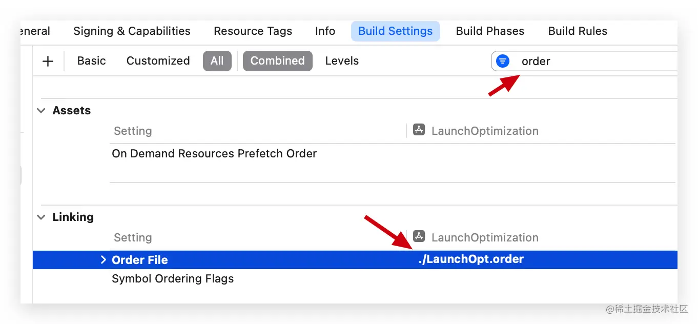Click the plus add build setting button
Screen dimensions: 698x324
point(48,62)
